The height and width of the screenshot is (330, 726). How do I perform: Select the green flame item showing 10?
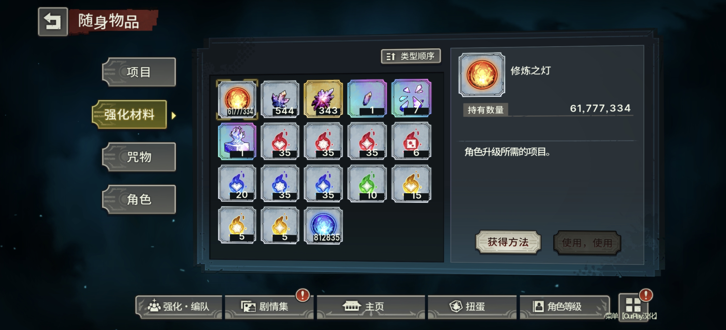click(367, 183)
